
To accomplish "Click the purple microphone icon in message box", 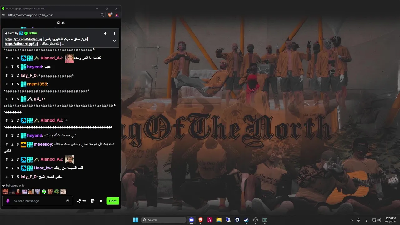I will coord(8,201).
